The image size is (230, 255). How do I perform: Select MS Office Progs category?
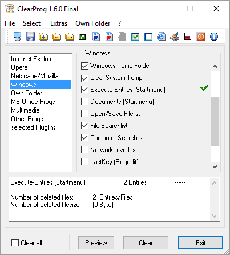click(x=41, y=102)
